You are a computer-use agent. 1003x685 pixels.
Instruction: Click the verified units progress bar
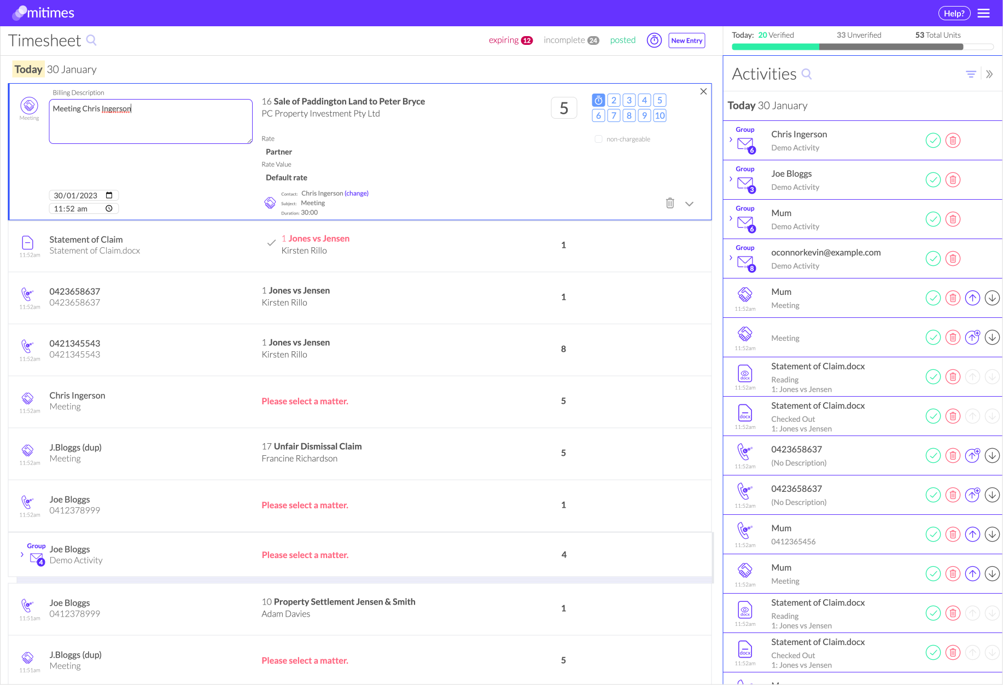(775, 47)
